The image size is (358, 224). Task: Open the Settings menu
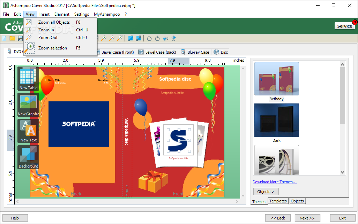coord(82,14)
